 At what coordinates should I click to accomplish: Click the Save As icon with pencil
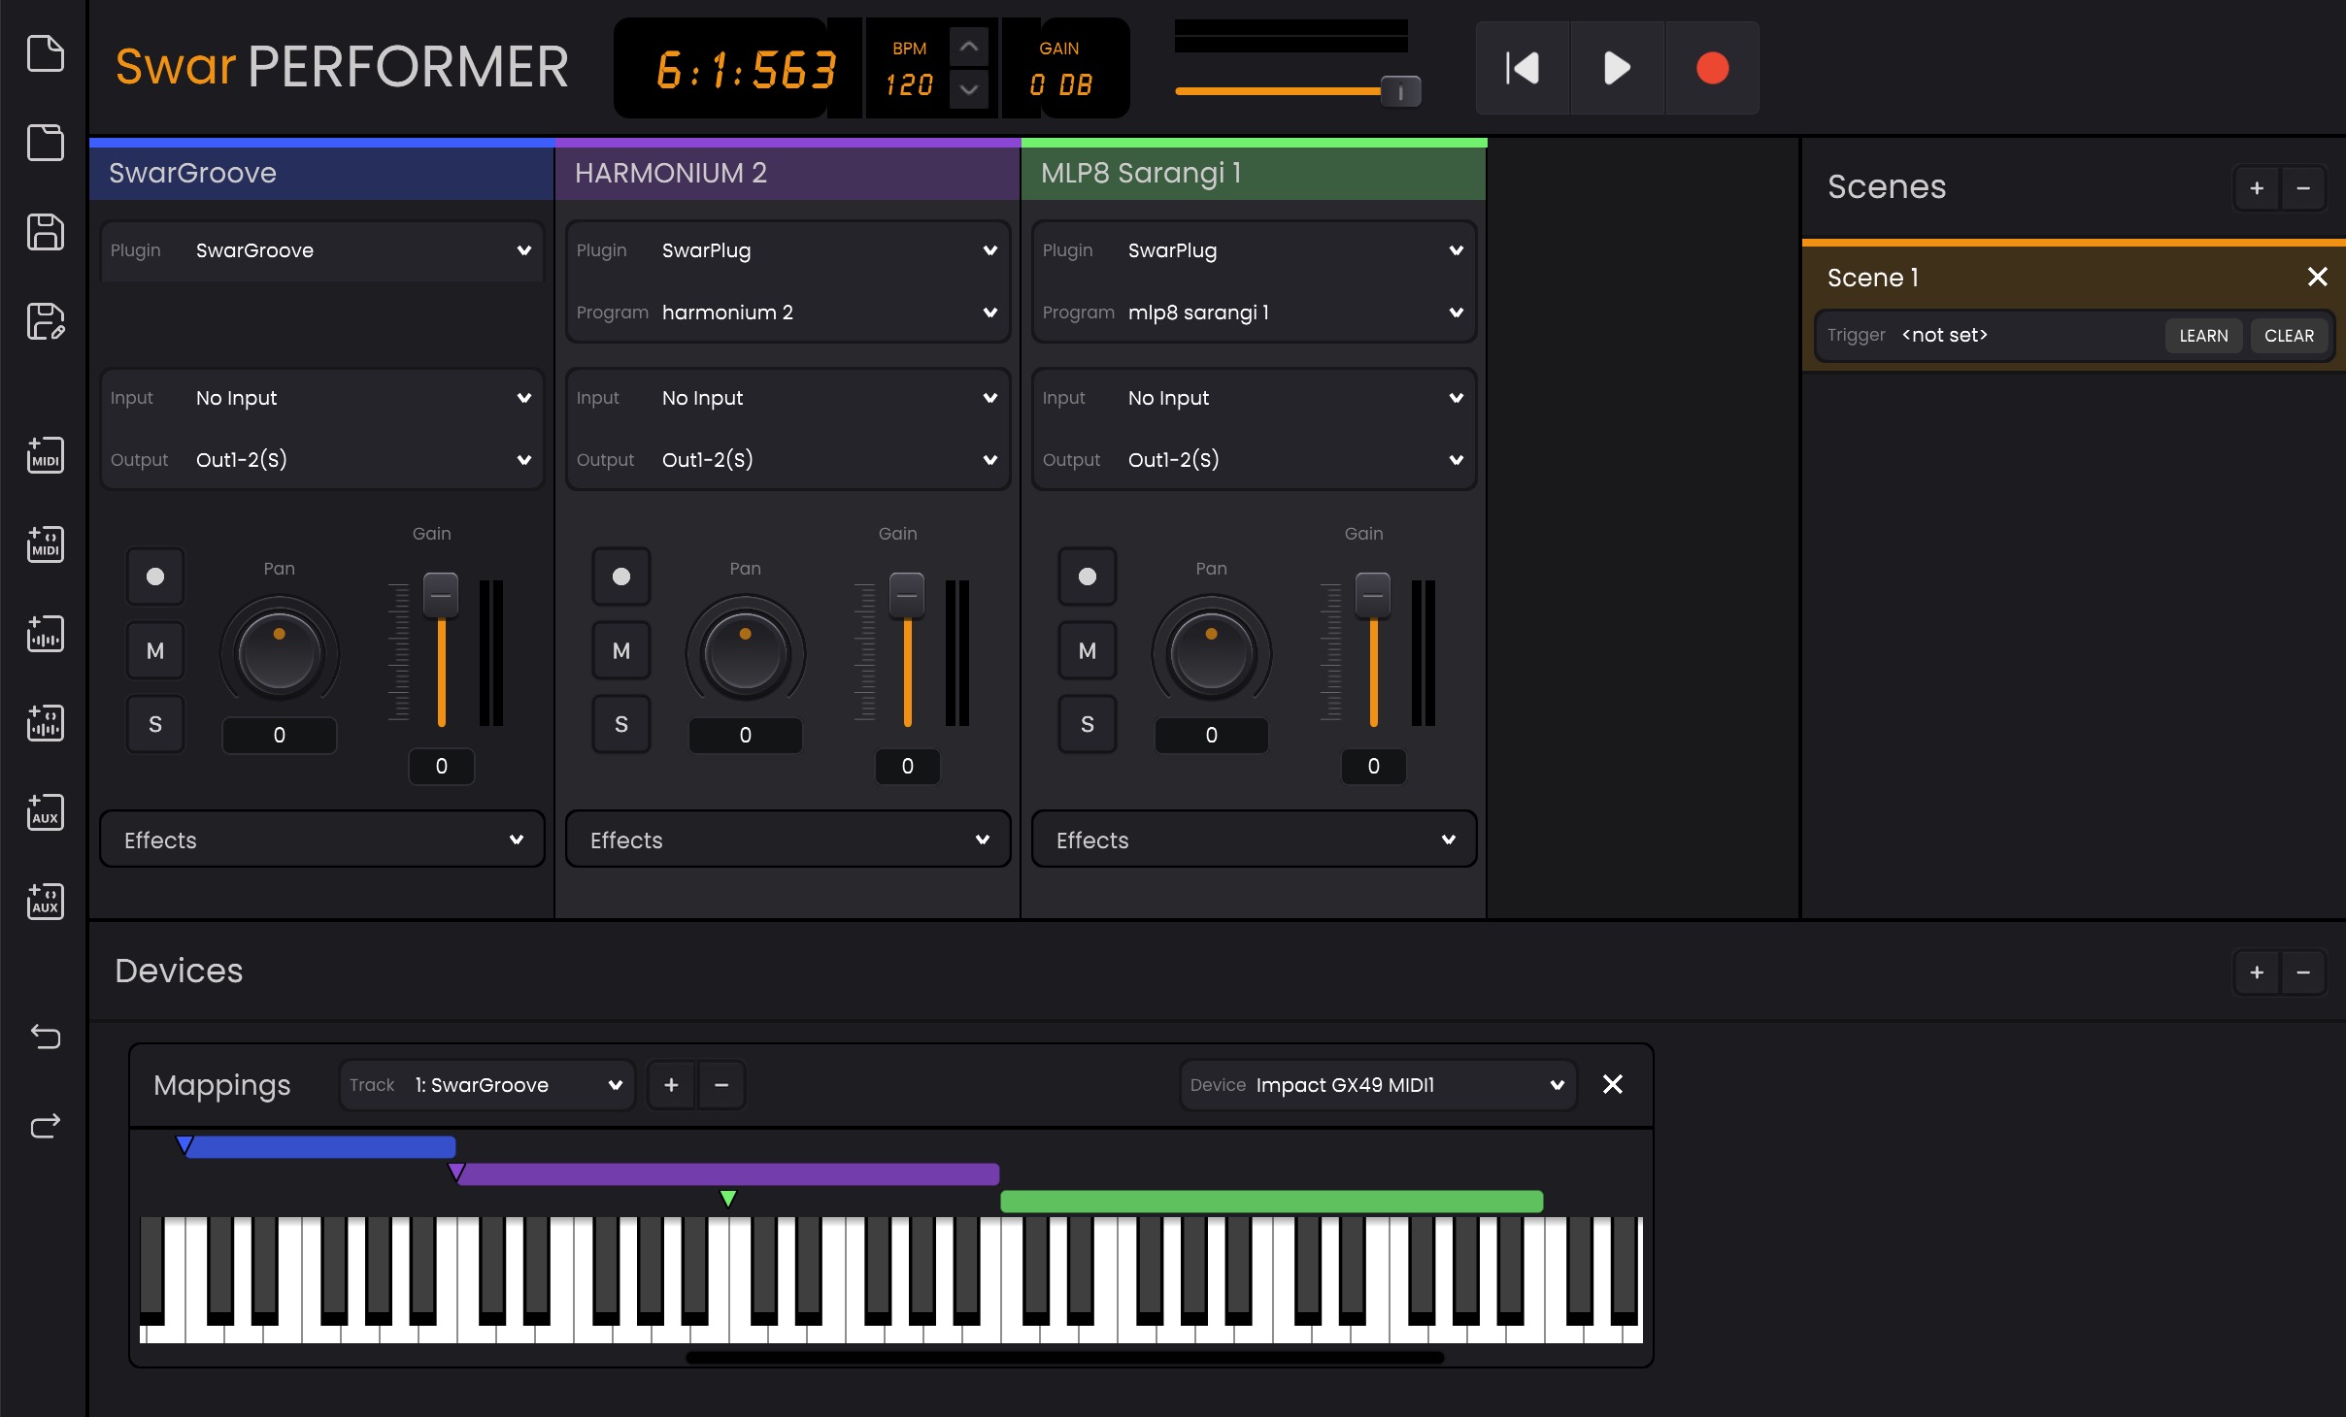click(45, 321)
